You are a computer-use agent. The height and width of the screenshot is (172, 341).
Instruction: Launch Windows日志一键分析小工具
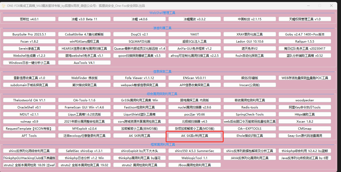click(x=29, y=63)
